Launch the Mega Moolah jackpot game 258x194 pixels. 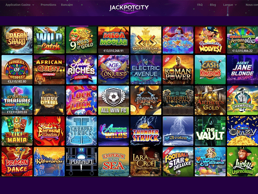click(114, 40)
